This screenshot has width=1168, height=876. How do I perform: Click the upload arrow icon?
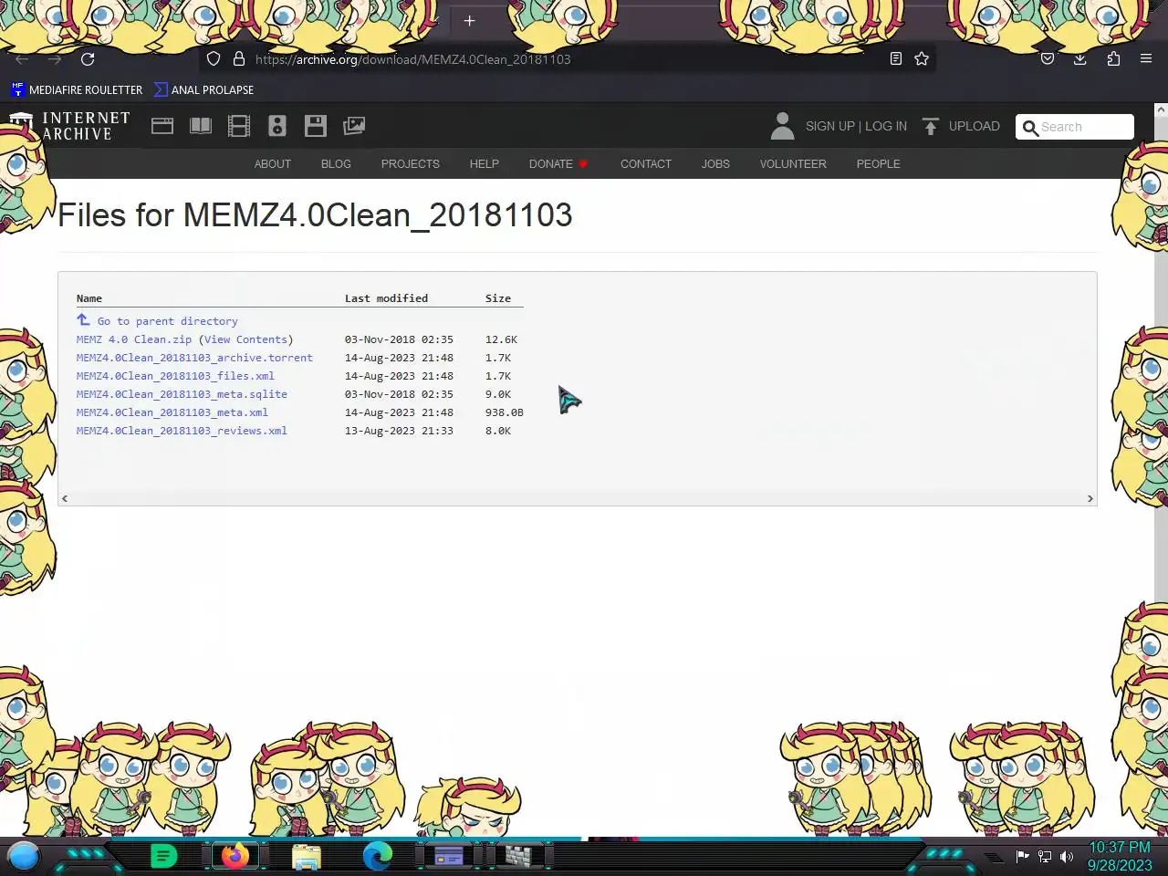[931, 127]
